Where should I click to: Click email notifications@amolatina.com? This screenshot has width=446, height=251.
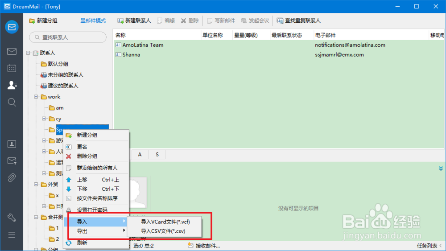pyautogui.click(x=350, y=45)
